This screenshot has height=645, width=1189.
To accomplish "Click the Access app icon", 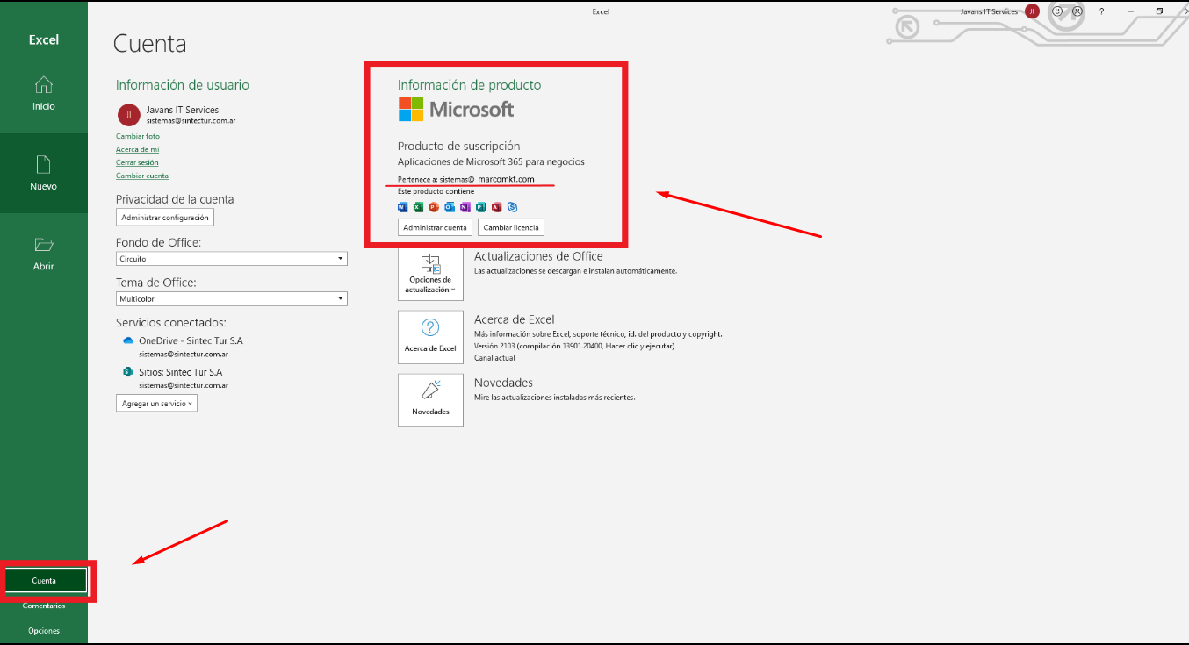I will tap(496, 207).
